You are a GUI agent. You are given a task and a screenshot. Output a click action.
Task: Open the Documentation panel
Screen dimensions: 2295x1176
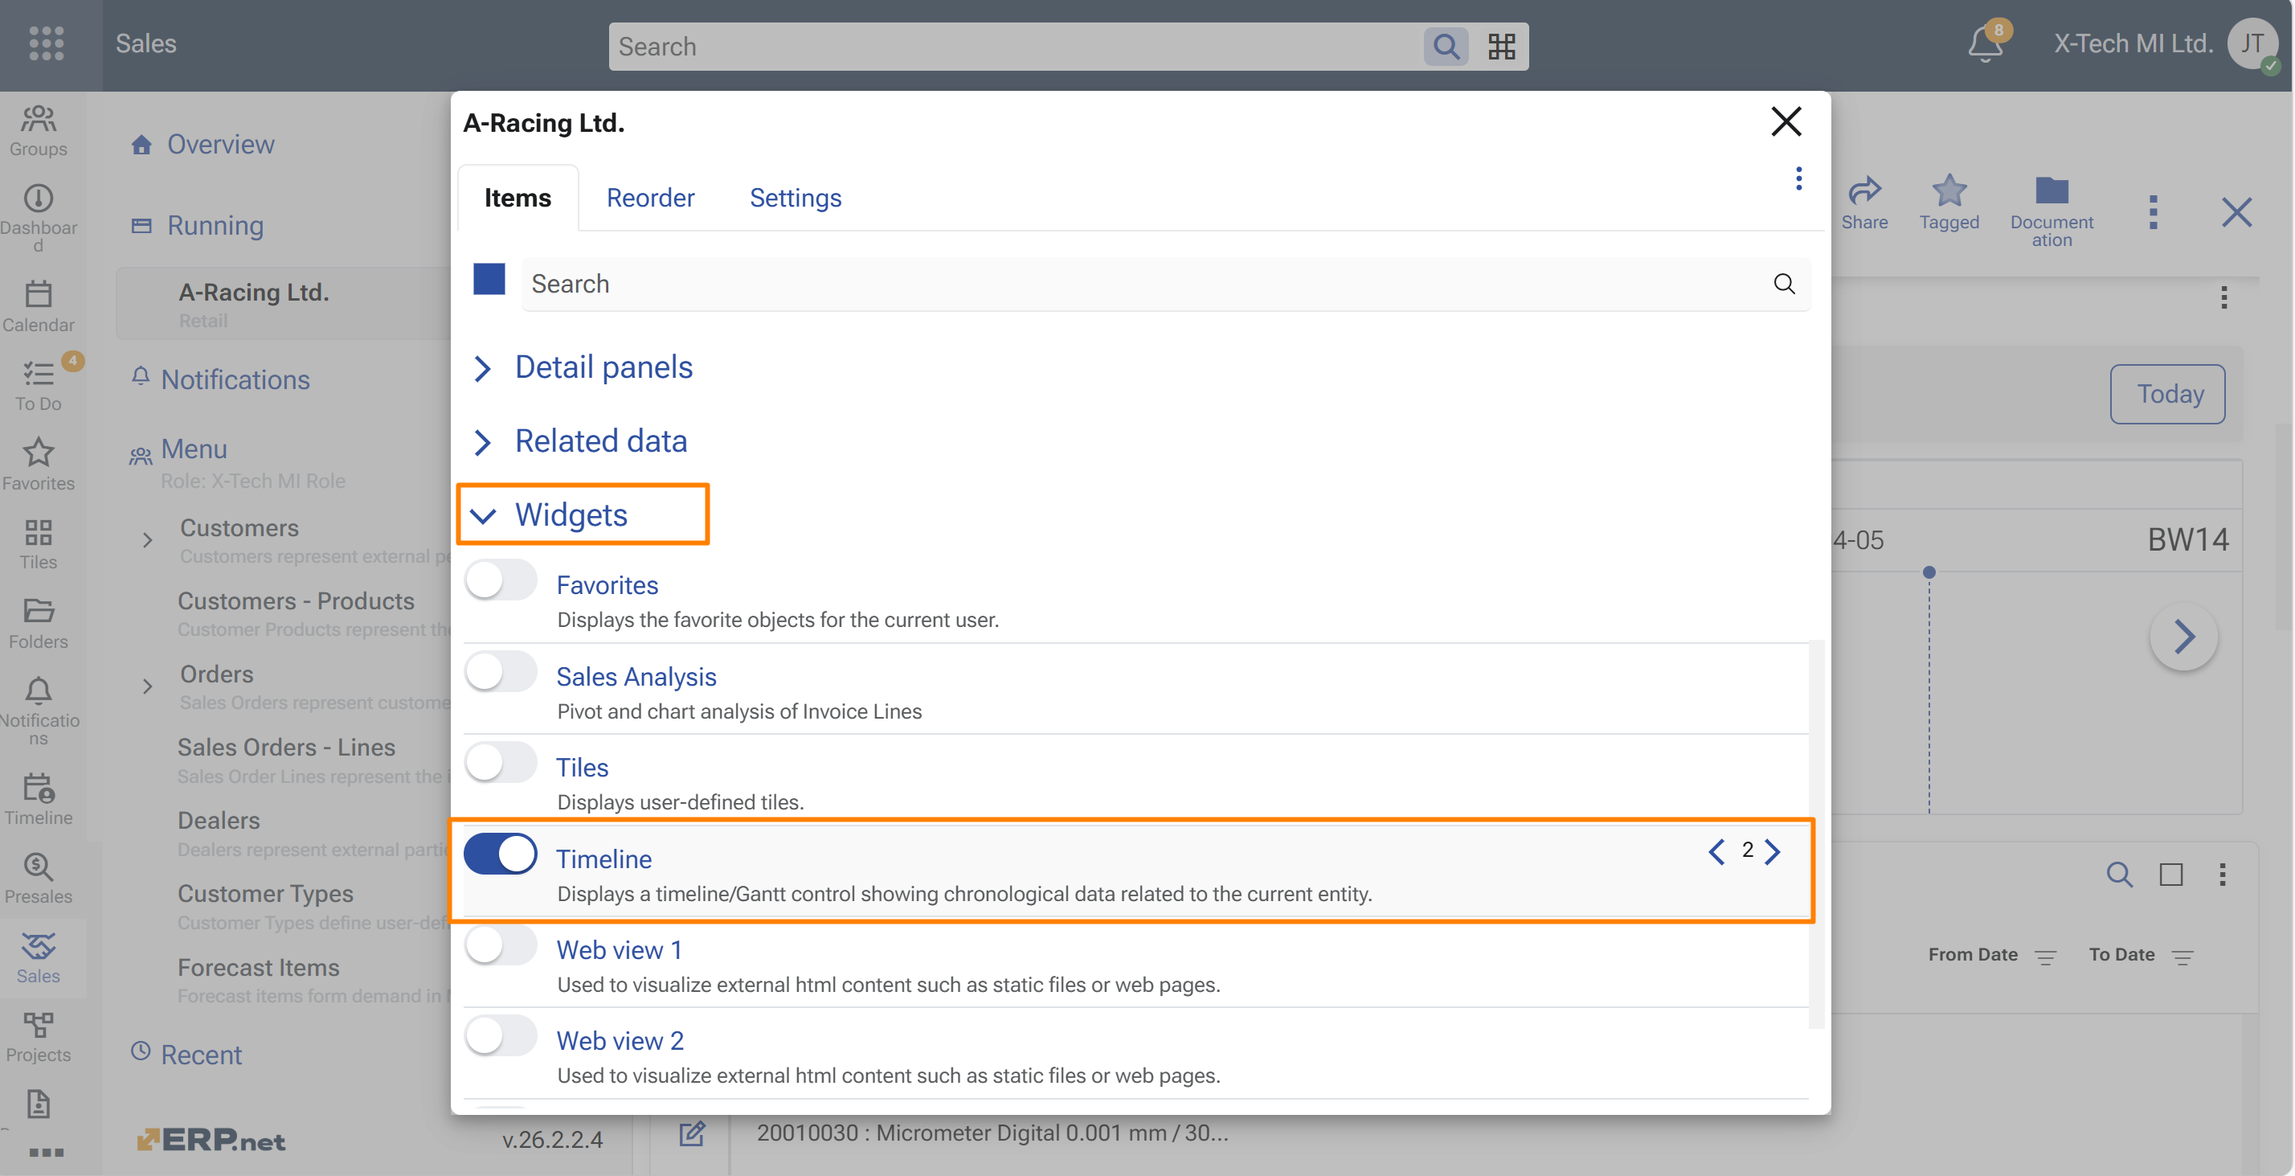(x=2051, y=205)
